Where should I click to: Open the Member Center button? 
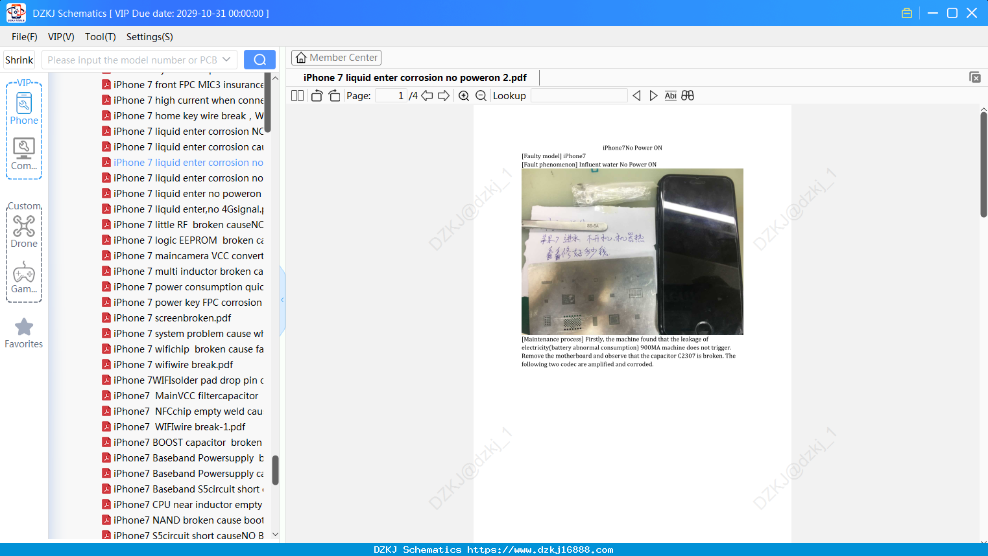click(x=336, y=58)
